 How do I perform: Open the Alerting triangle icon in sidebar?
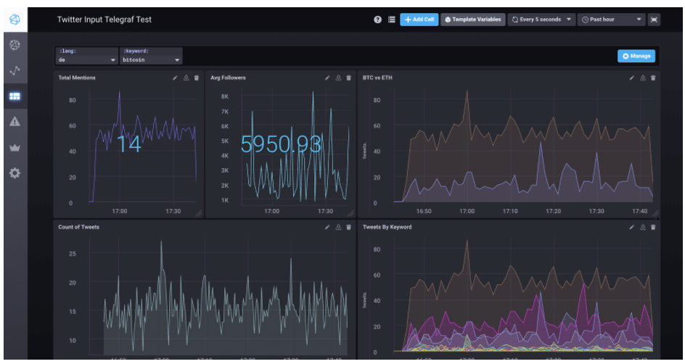click(x=15, y=122)
